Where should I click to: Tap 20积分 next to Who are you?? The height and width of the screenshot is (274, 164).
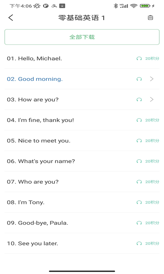pos(152,182)
